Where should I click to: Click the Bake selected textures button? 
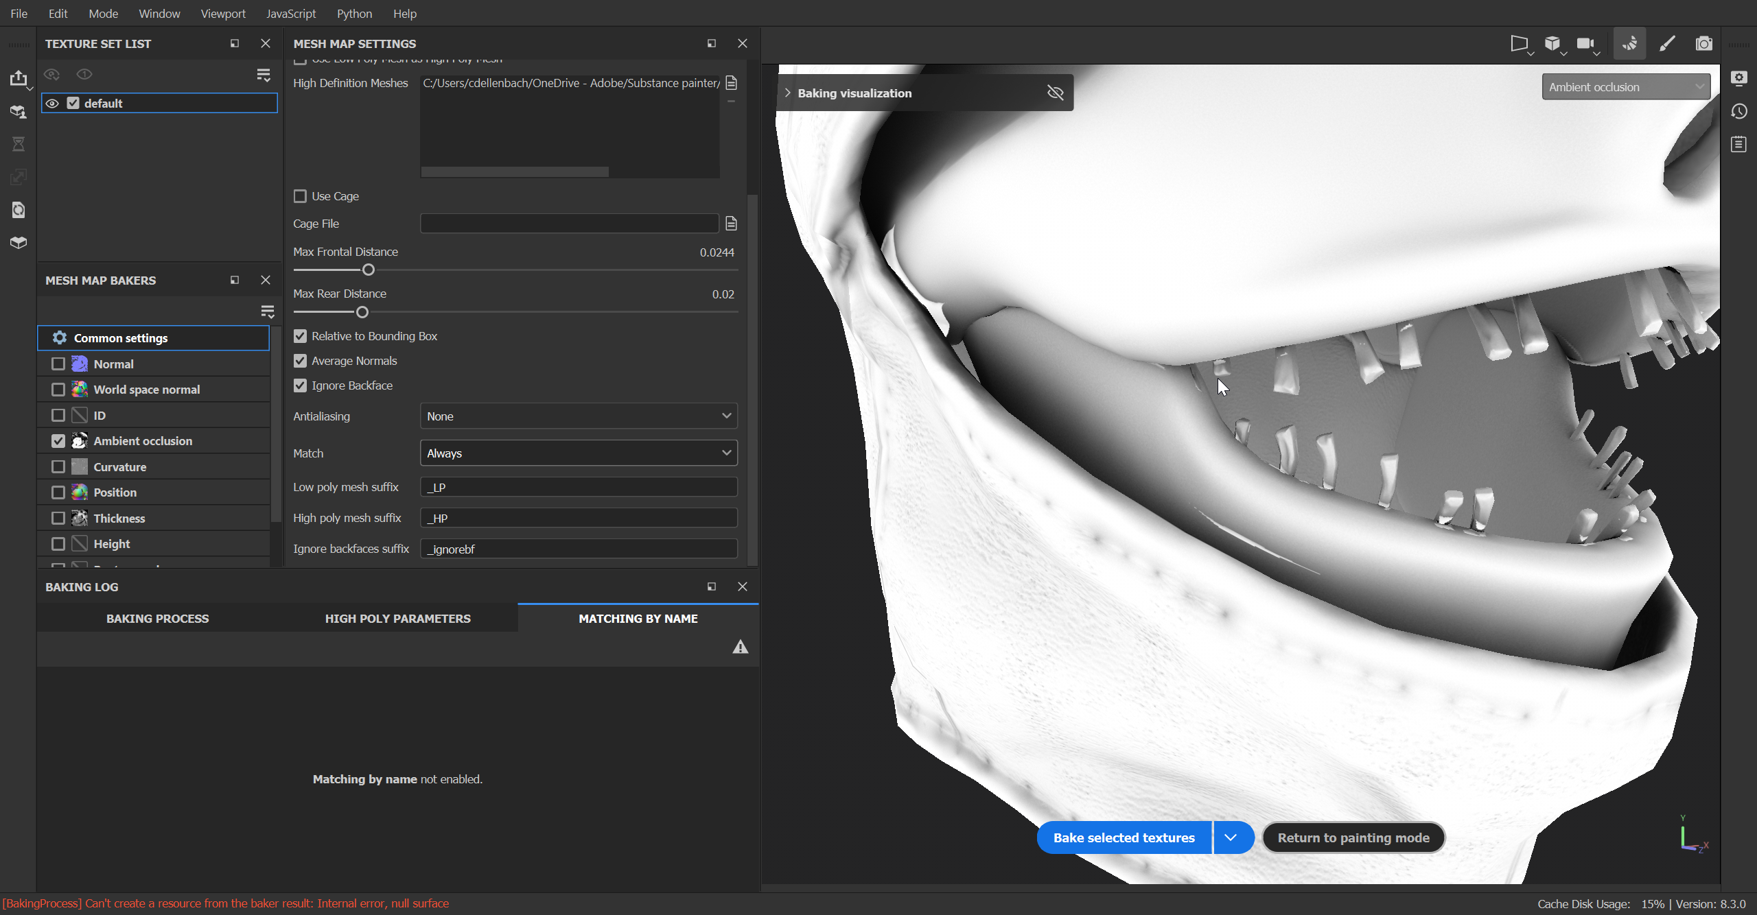tap(1124, 837)
